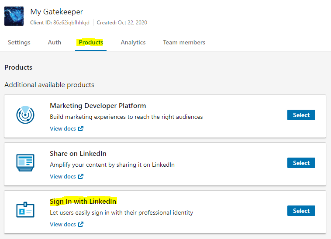The image size is (331, 239).
Task: Click the Sign In with LinkedIn title
Action: tap(83, 201)
